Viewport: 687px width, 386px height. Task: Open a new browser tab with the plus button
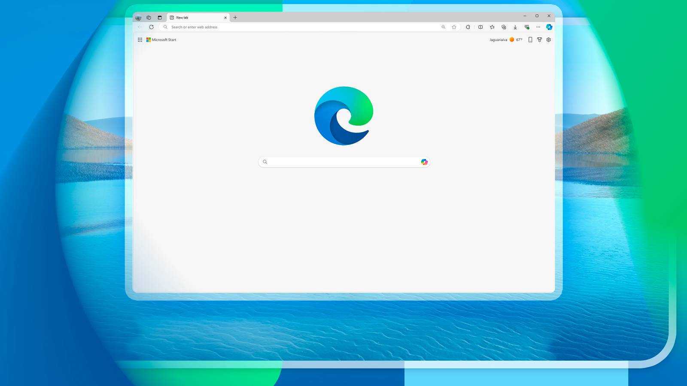coord(235,18)
